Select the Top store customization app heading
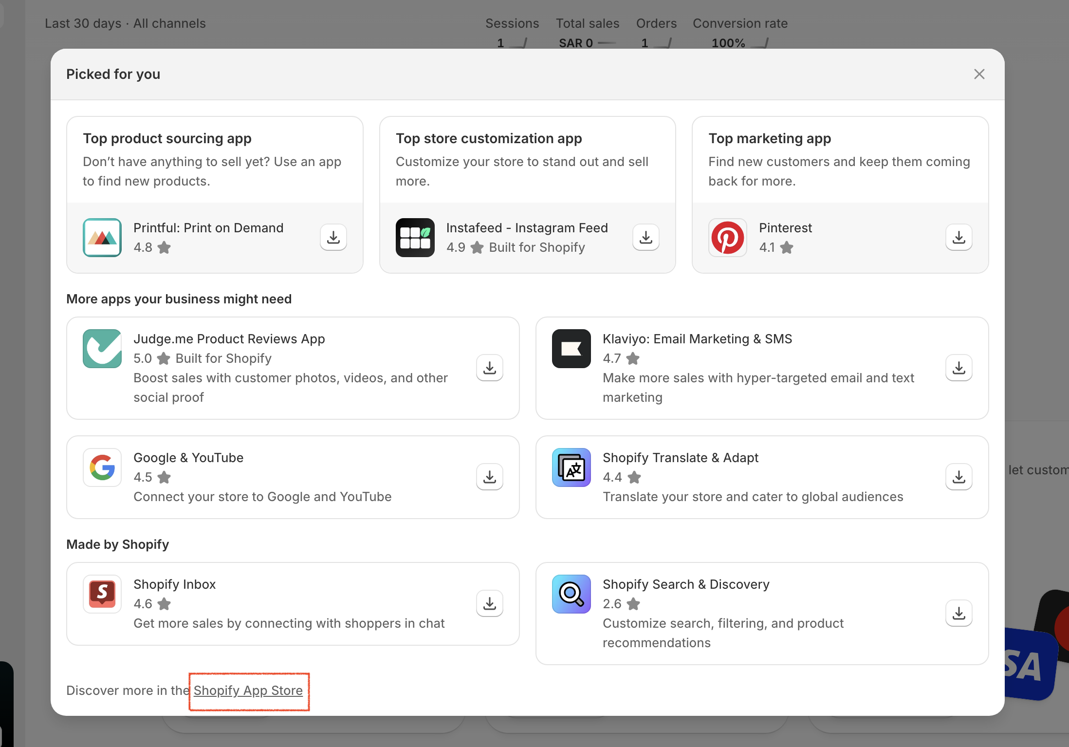The image size is (1069, 747). click(489, 138)
